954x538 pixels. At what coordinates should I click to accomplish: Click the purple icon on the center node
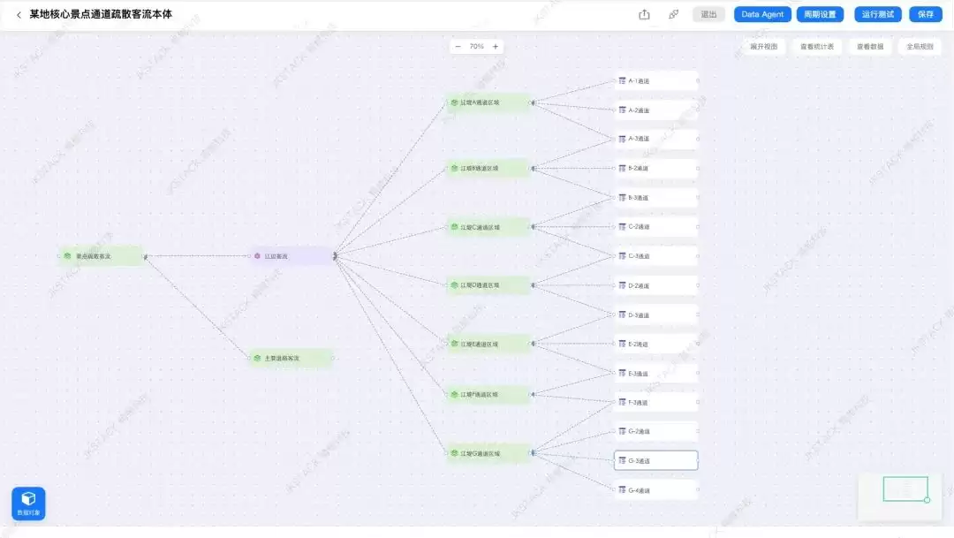coord(257,256)
